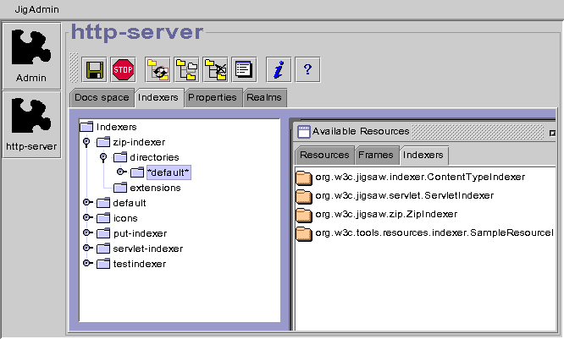
Task: Switch to the Docs space tab
Action: 101,97
